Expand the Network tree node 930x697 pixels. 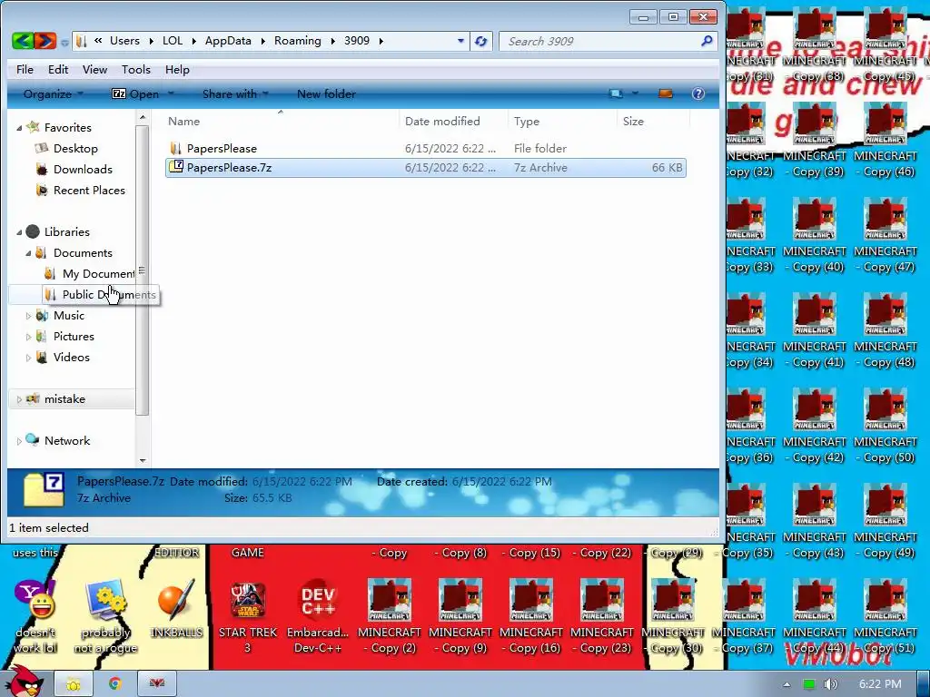click(x=19, y=441)
